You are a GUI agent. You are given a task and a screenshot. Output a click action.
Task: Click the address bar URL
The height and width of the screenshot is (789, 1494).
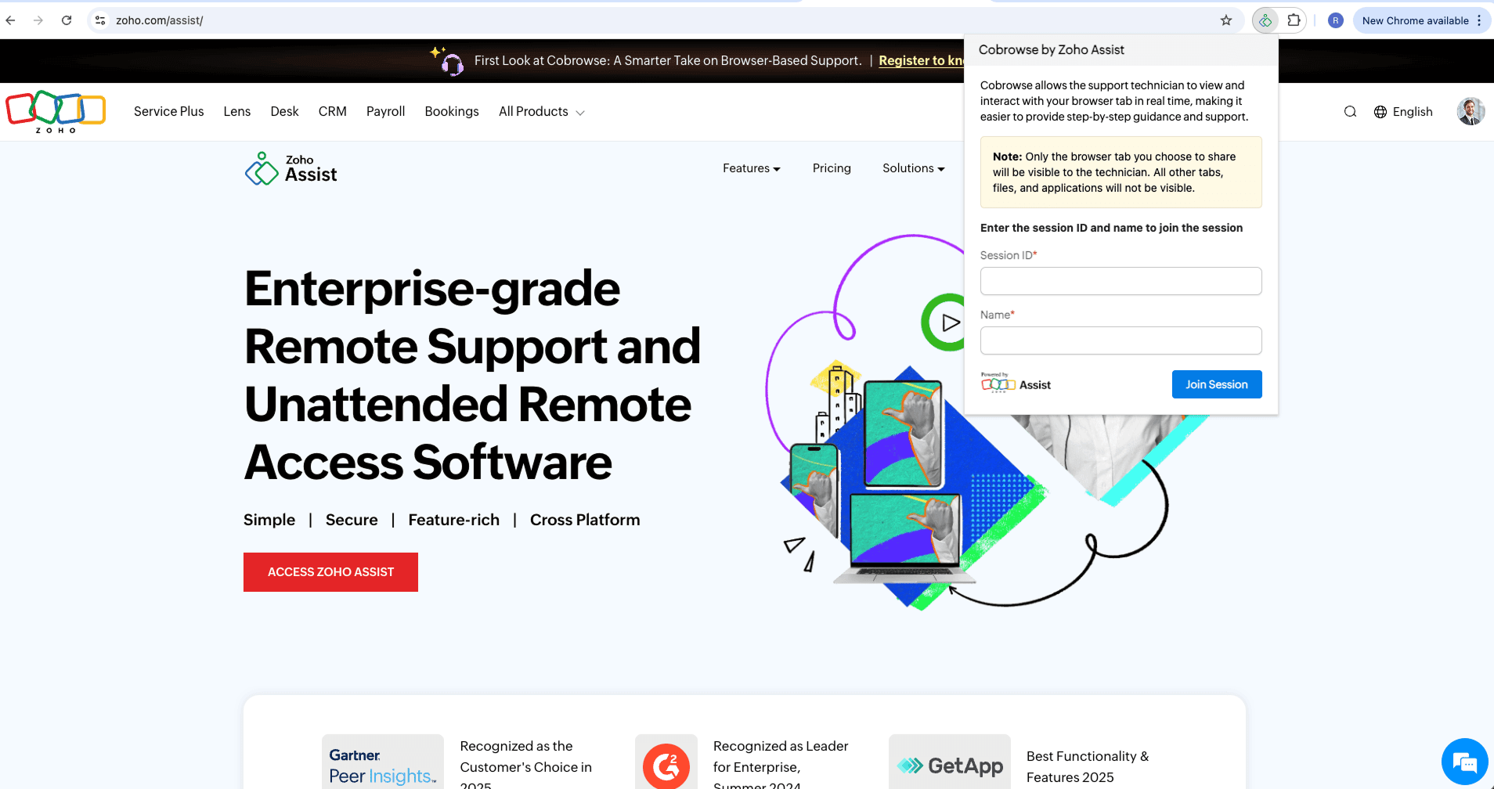click(160, 20)
